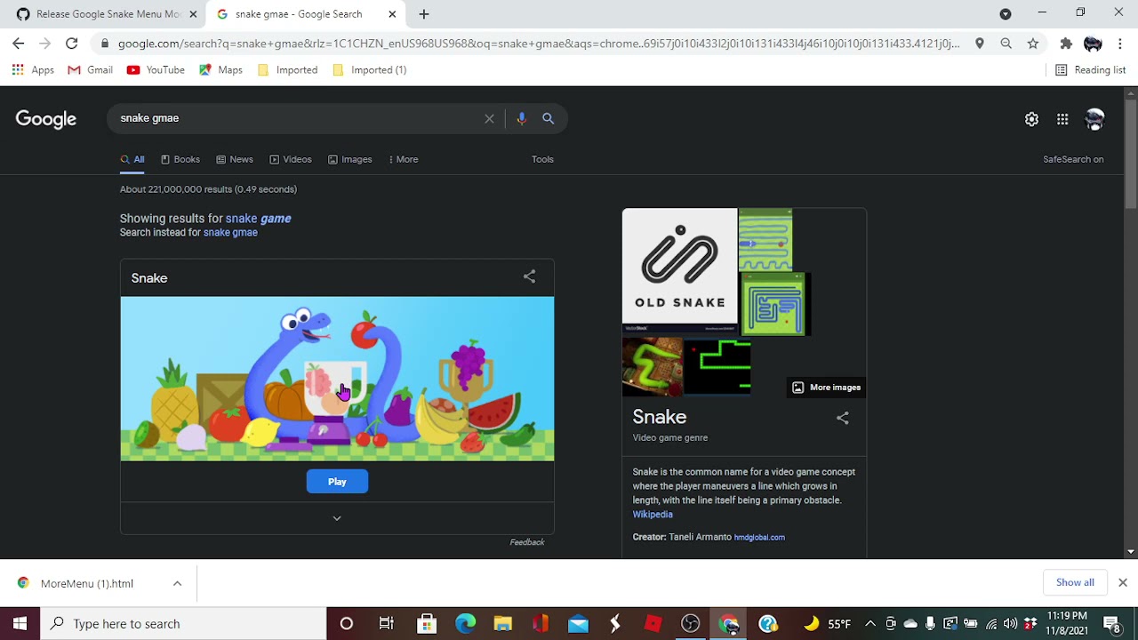The image size is (1138, 640).
Task: Launch Microsoft Edge from the taskbar
Action: point(465,623)
